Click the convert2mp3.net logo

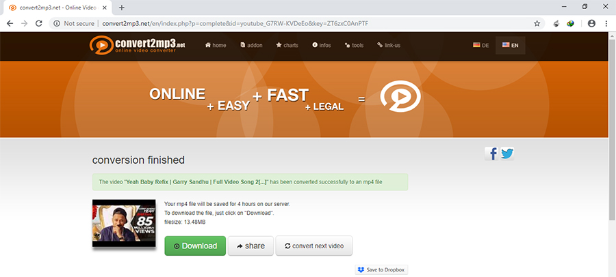138,46
